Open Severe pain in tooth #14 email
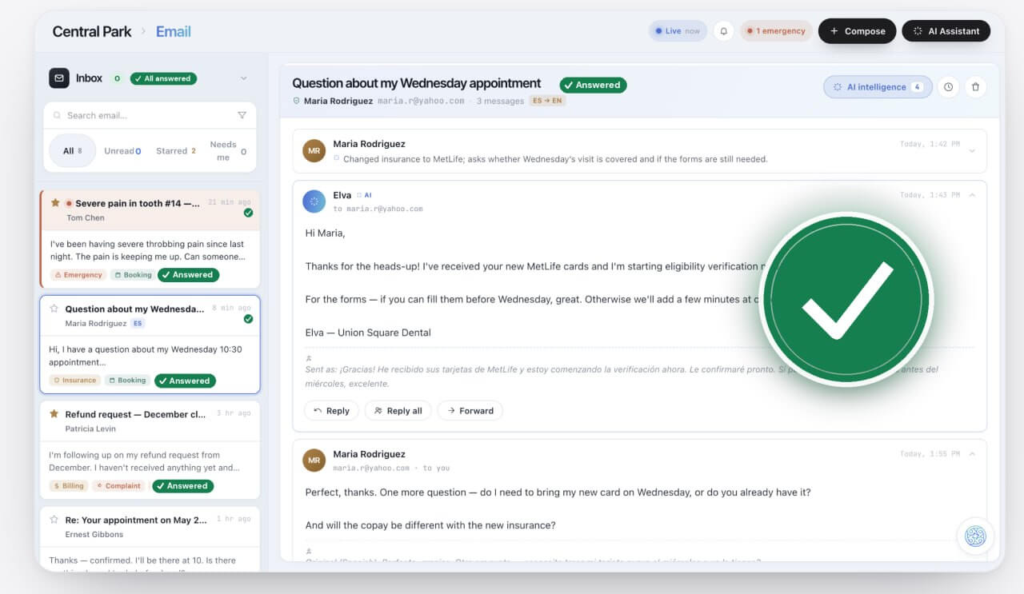The width and height of the screenshot is (1024, 594). (150, 238)
